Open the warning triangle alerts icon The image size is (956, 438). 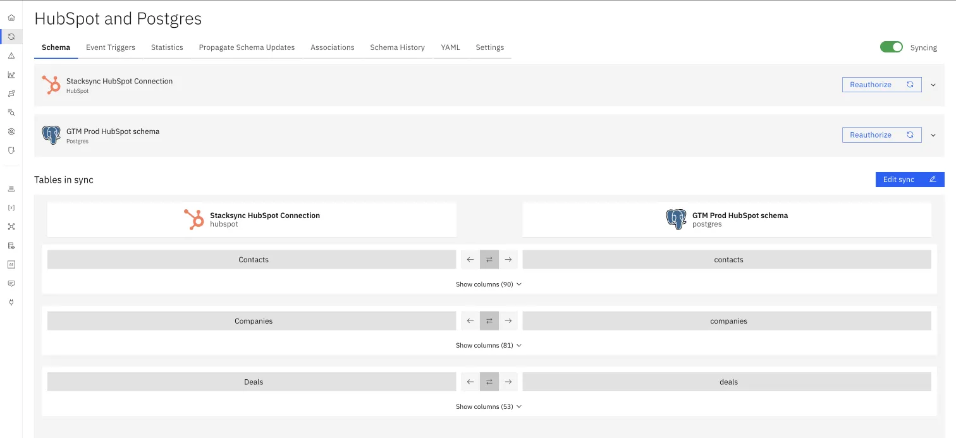[x=11, y=56]
